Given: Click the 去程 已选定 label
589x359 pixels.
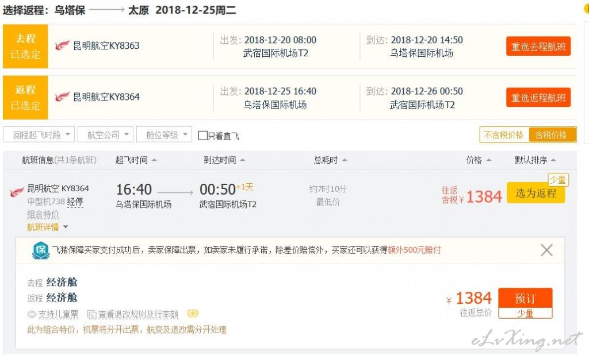Looking at the screenshot, I should coord(25,46).
